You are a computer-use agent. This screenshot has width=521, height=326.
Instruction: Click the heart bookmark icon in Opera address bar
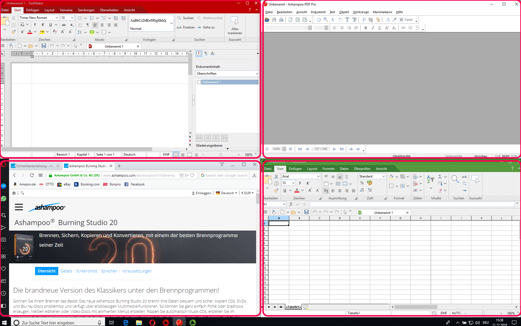(x=192, y=175)
